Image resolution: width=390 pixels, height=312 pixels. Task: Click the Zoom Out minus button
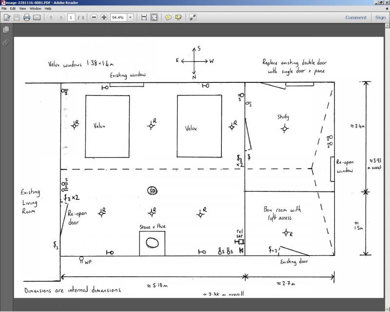click(x=94, y=18)
